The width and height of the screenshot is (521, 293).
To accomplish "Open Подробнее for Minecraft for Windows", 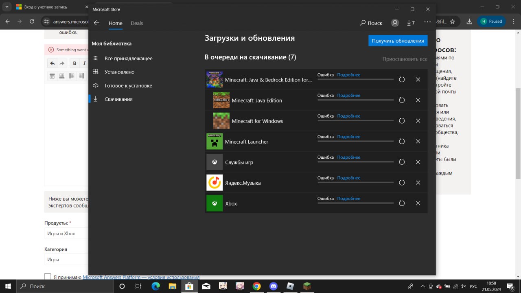I will (x=348, y=116).
